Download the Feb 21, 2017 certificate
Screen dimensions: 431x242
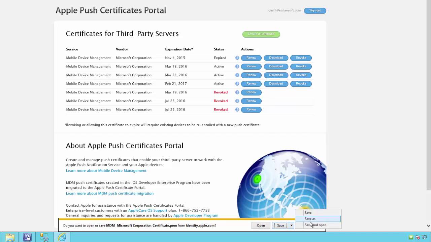click(276, 84)
